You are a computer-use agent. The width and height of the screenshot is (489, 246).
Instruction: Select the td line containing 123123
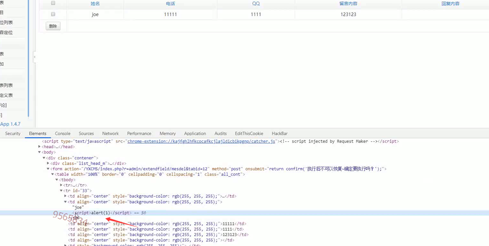point(159,234)
